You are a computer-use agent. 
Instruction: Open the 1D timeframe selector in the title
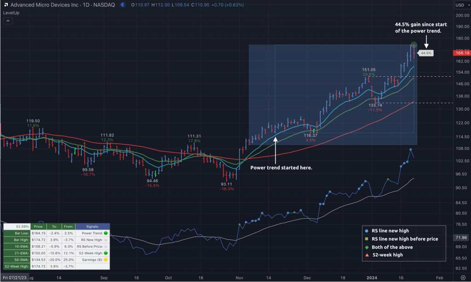[86, 5]
